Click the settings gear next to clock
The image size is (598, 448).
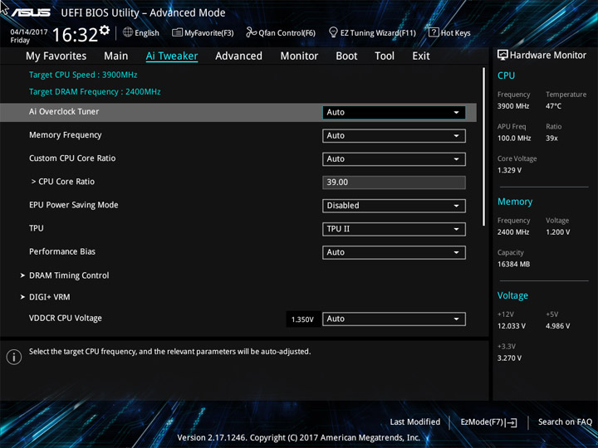pyautogui.click(x=105, y=30)
